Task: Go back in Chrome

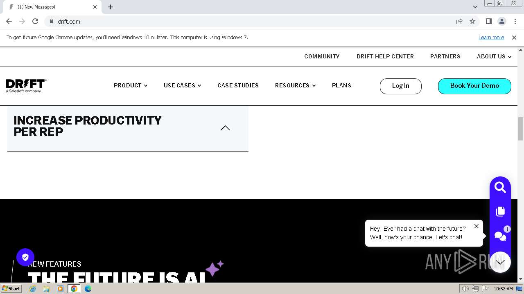Action: click(x=9, y=21)
